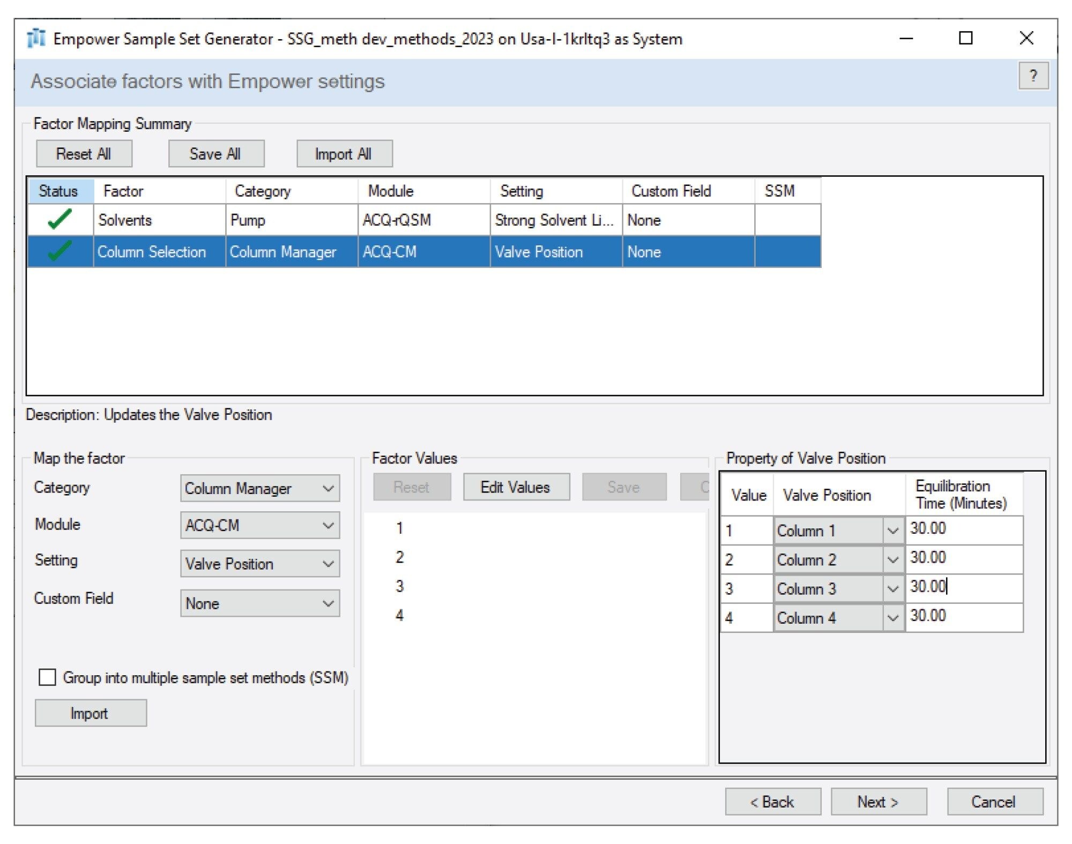Go to previous step with Back button
The height and width of the screenshot is (844, 1072).
click(x=773, y=802)
